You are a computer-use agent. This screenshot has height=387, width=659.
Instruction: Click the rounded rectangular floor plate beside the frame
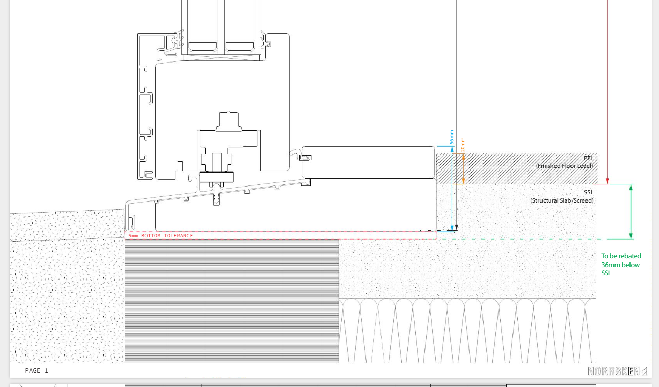[x=369, y=162]
